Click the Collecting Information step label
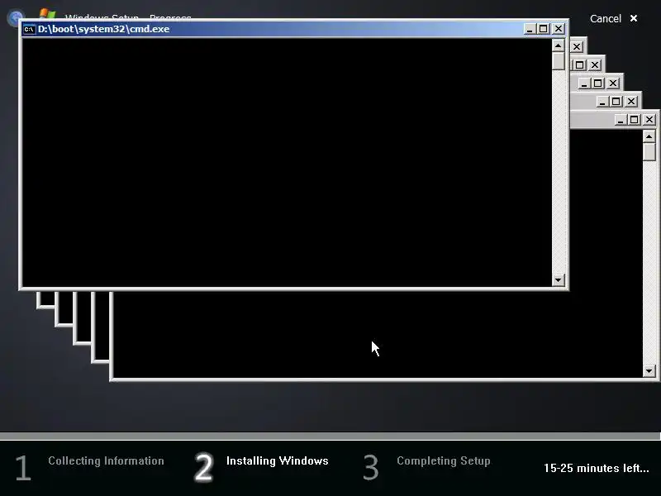Image resolution: width=661 pixels, height=496 pixels. [x=106, y=460]
